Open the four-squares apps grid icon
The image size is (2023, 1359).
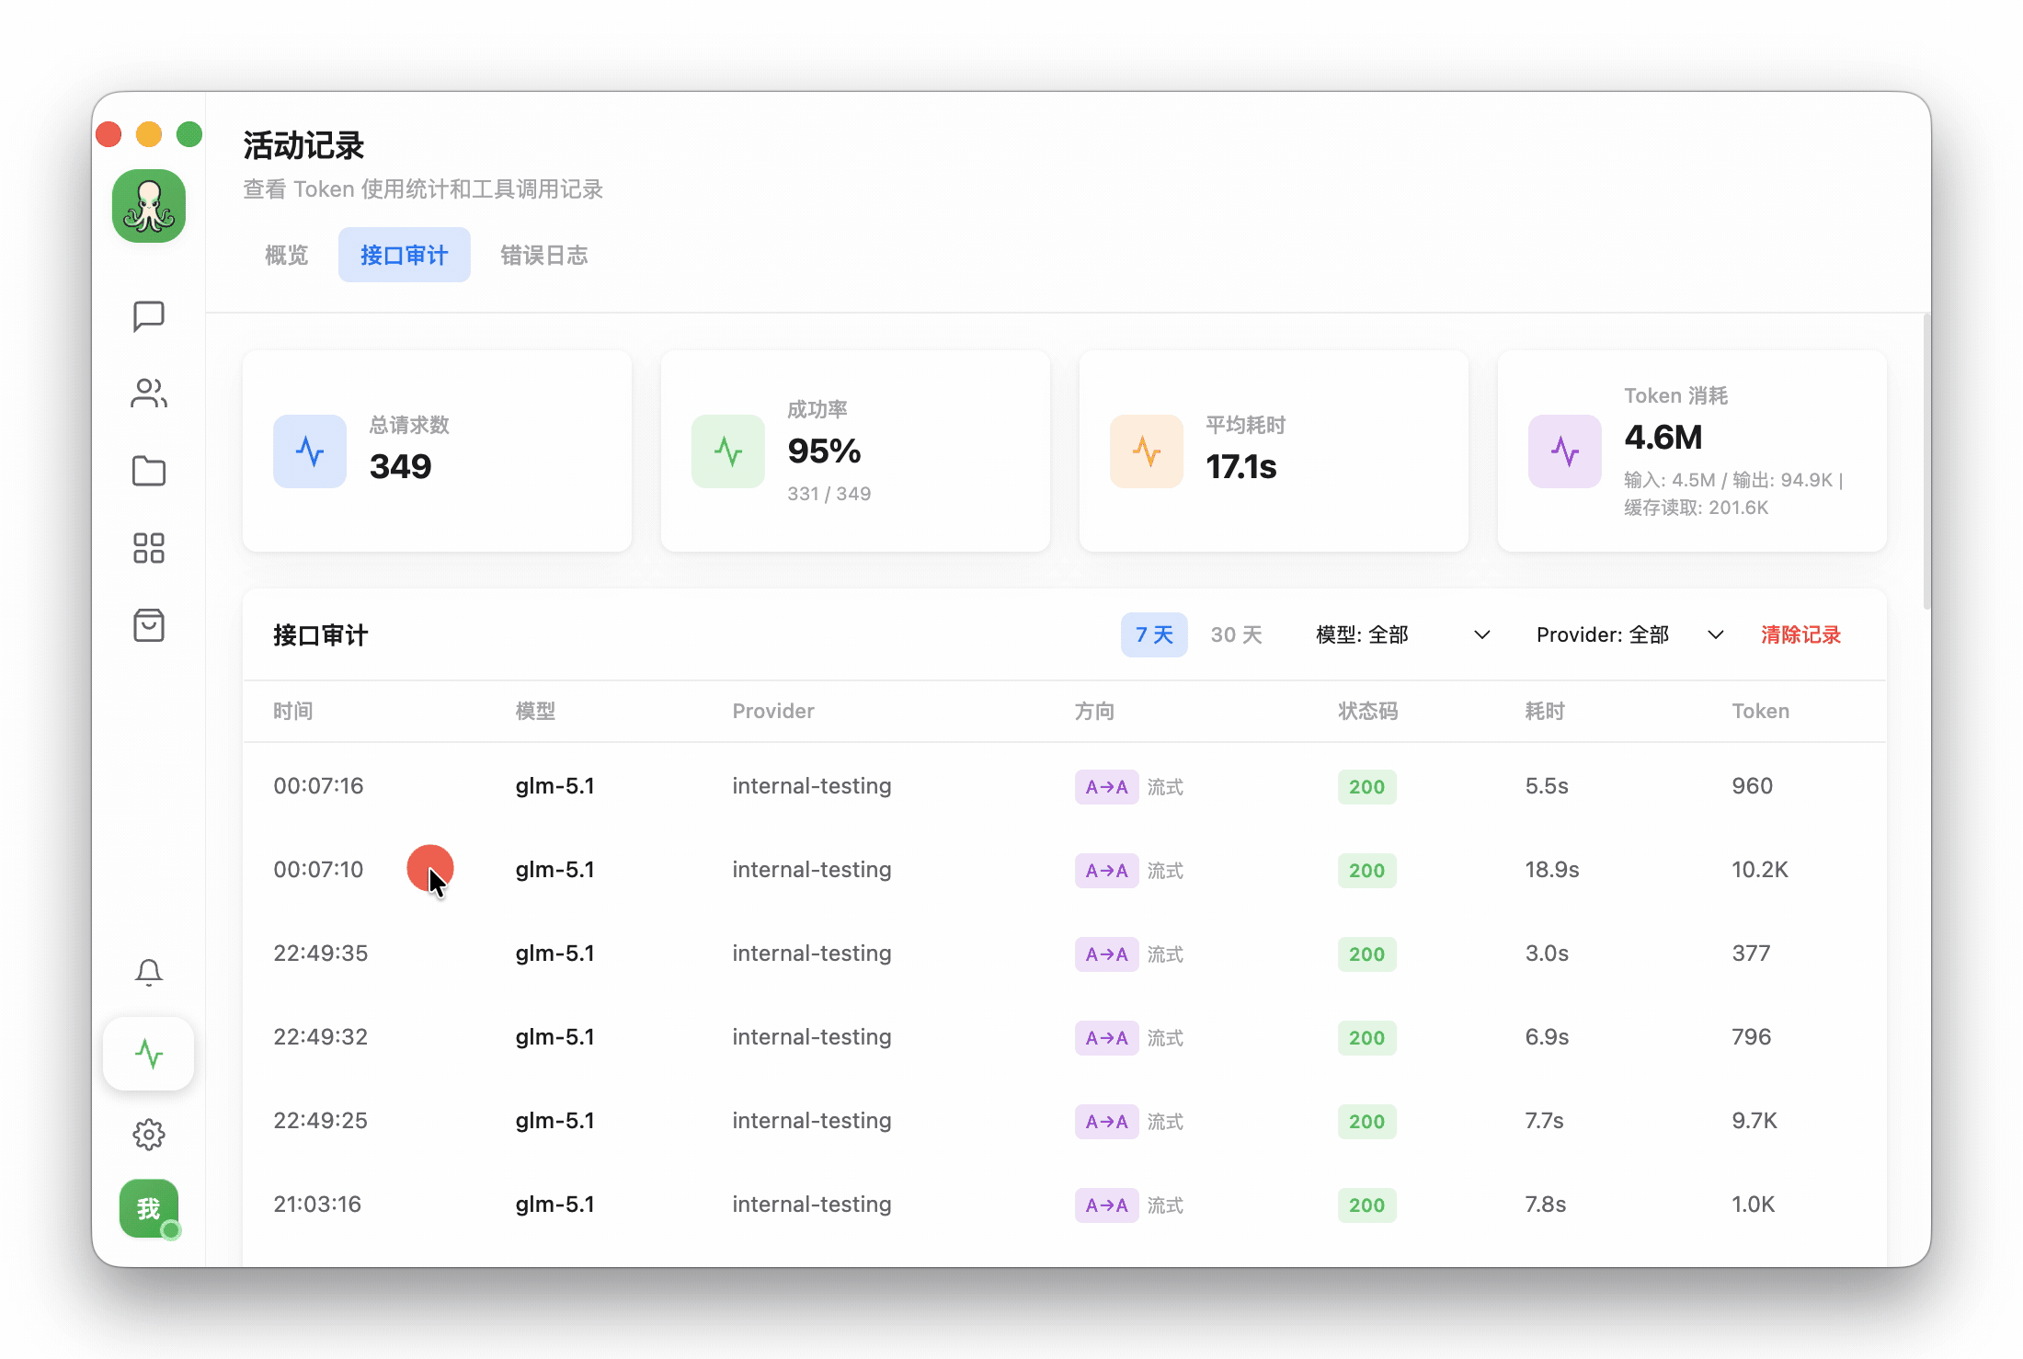pos(148,548)
